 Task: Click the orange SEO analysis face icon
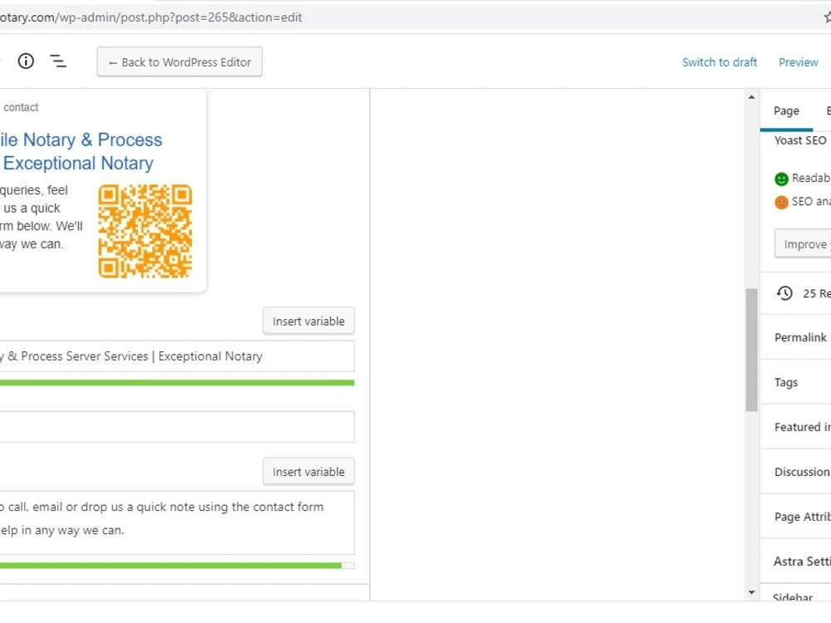coord(781,203)
